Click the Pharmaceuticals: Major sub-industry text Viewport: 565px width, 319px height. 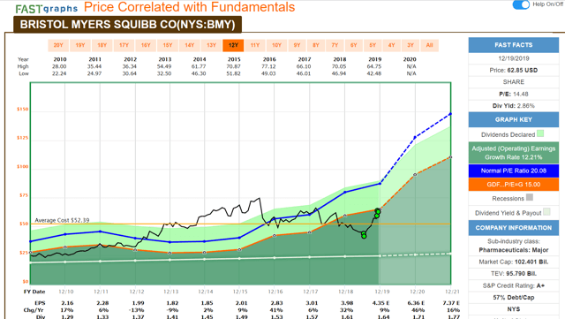click(514, 250)
